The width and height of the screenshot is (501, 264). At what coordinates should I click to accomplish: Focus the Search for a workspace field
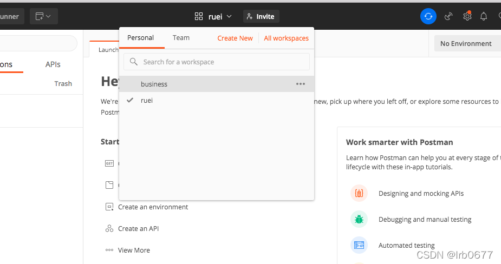coord(217,62)
